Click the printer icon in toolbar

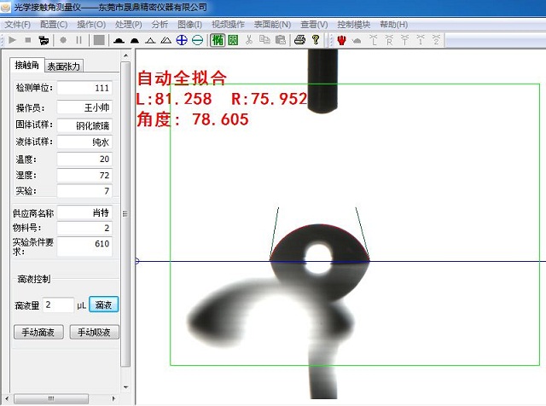(x=299, y=40)
